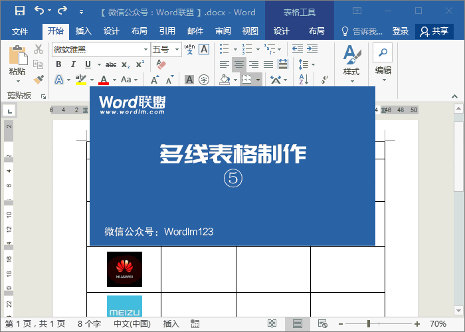The image size is (465, 332).
Task: Switch to the 视图 (View) tab
Action: pos(250,31)
